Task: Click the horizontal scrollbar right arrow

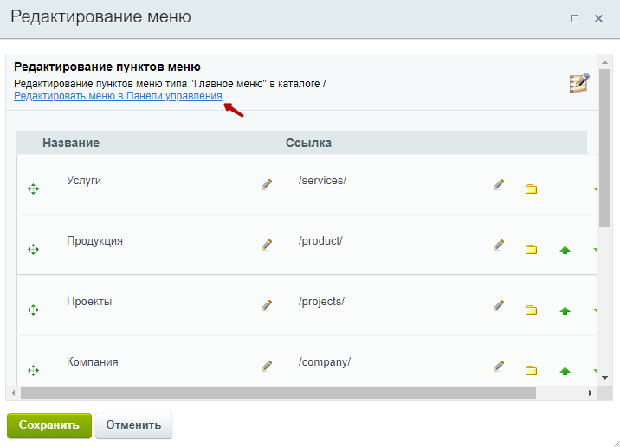Action: [591, 393]
